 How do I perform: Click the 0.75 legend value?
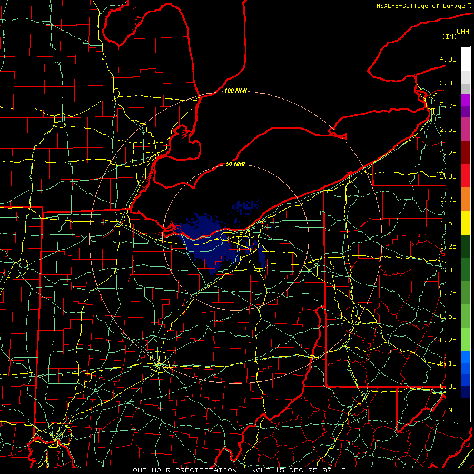pyautogui.click(x=448, y=293)
